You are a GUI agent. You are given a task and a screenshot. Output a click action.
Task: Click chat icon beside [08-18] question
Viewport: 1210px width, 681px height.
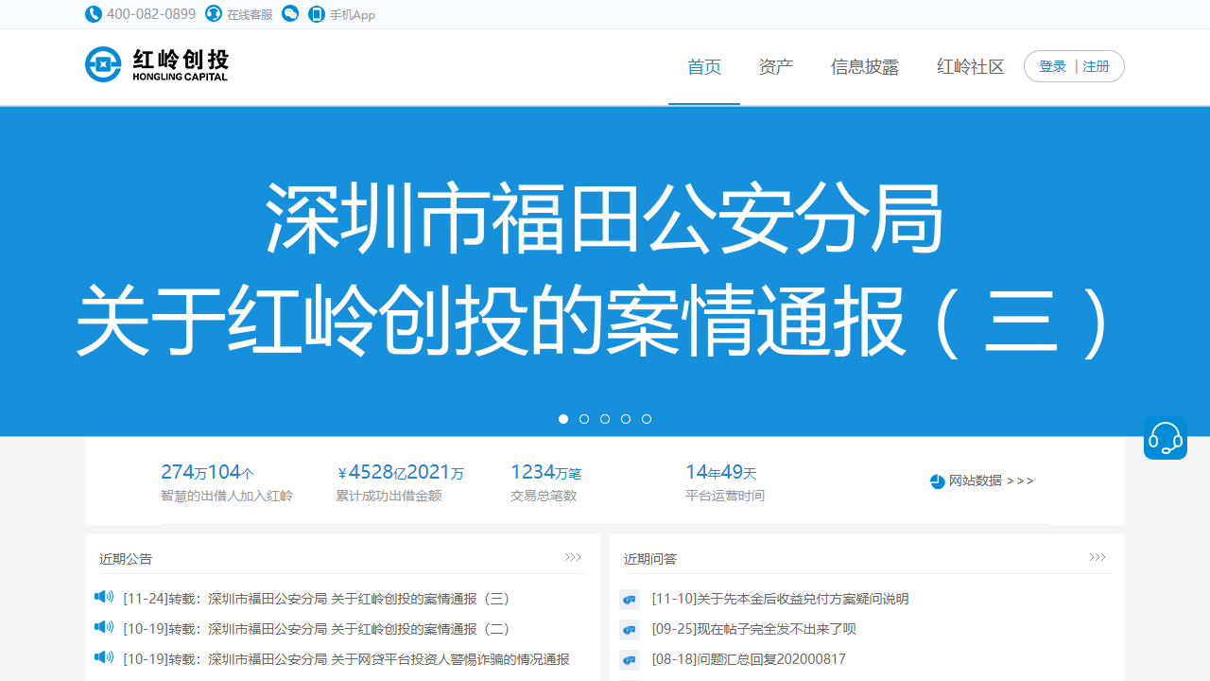point(630,660)
